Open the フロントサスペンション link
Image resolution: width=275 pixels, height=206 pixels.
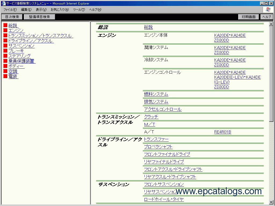click(164, 184)
